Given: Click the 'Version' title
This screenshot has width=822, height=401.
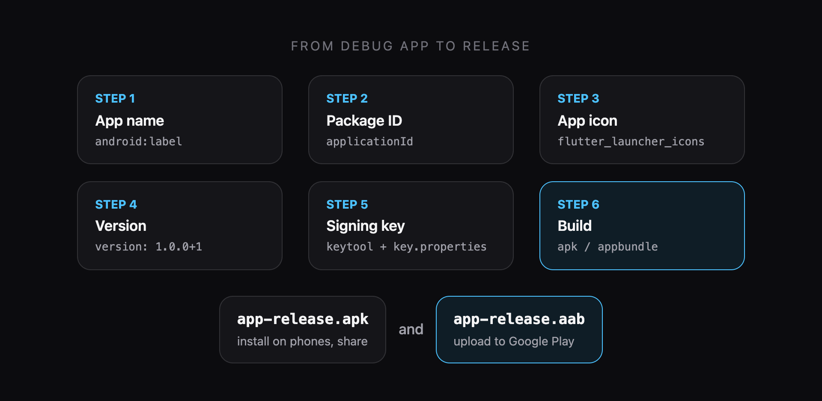Looking at the screenshot, I should 121,226.
